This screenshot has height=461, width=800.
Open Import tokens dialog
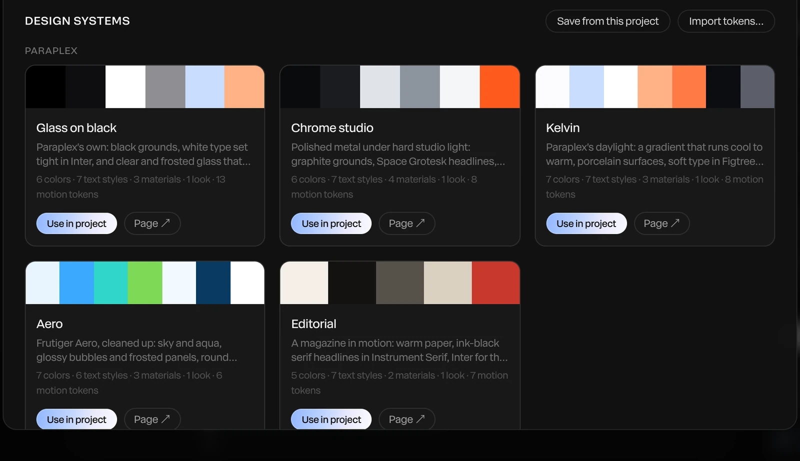pyautogui.click(x=726, y=21)
